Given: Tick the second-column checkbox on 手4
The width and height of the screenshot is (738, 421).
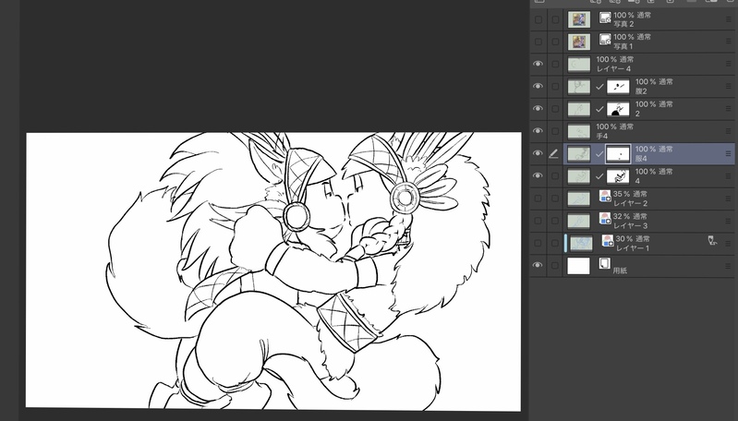Looking at the screenshot, I should coord(555,131).
